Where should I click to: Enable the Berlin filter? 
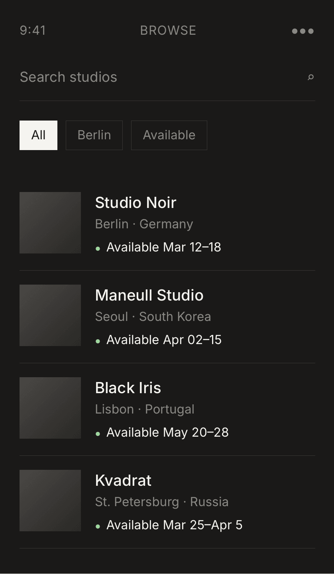(x=94, y=135)
